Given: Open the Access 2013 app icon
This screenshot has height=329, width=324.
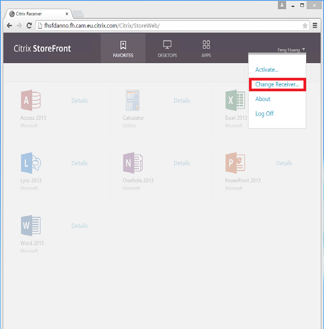Looking at the screenshot, I should click(31, 100).
